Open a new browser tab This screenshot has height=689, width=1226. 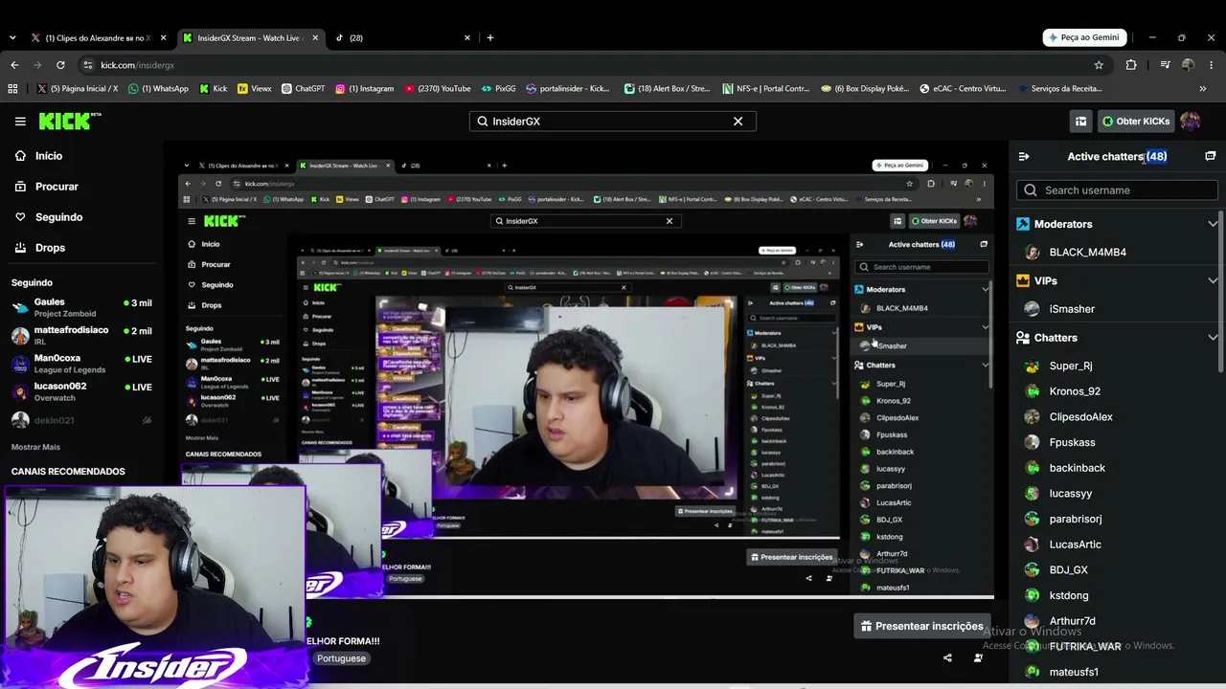click(489, 38)
